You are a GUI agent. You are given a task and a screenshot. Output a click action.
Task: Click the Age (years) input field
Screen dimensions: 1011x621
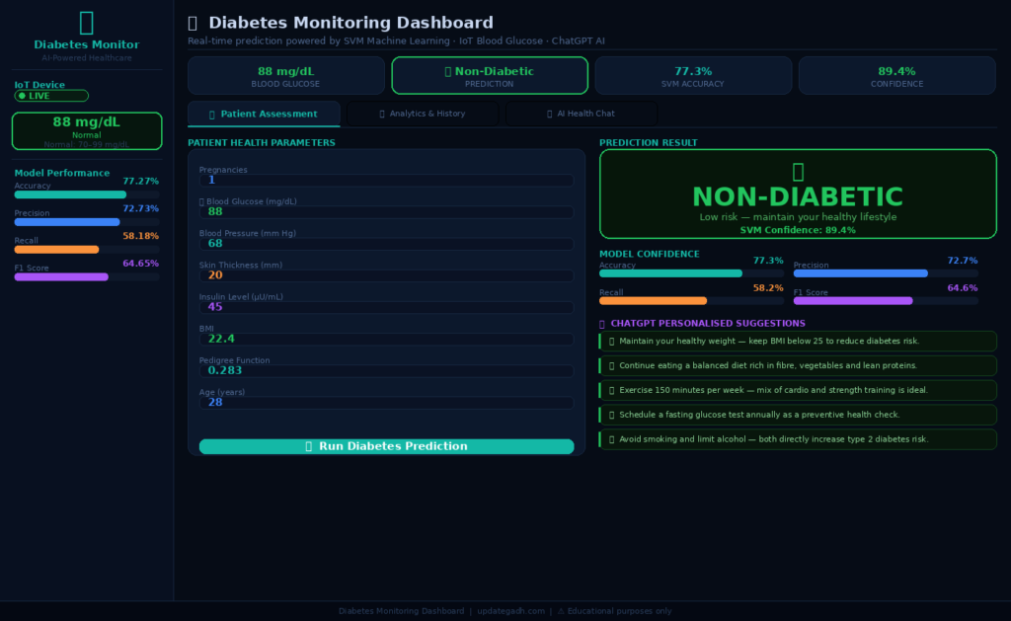click(x=385, y=402)
